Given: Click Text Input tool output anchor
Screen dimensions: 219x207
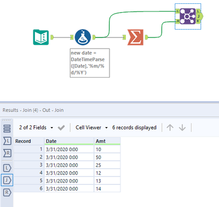Looking at the screenshot, I should [x=52, y=37].
